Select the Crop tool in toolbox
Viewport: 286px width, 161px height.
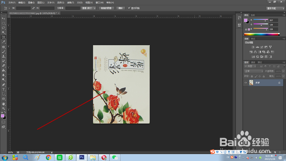point(4,37)
